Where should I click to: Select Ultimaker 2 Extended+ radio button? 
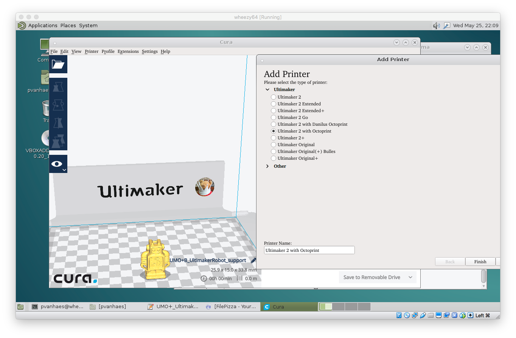click(274, 111)
